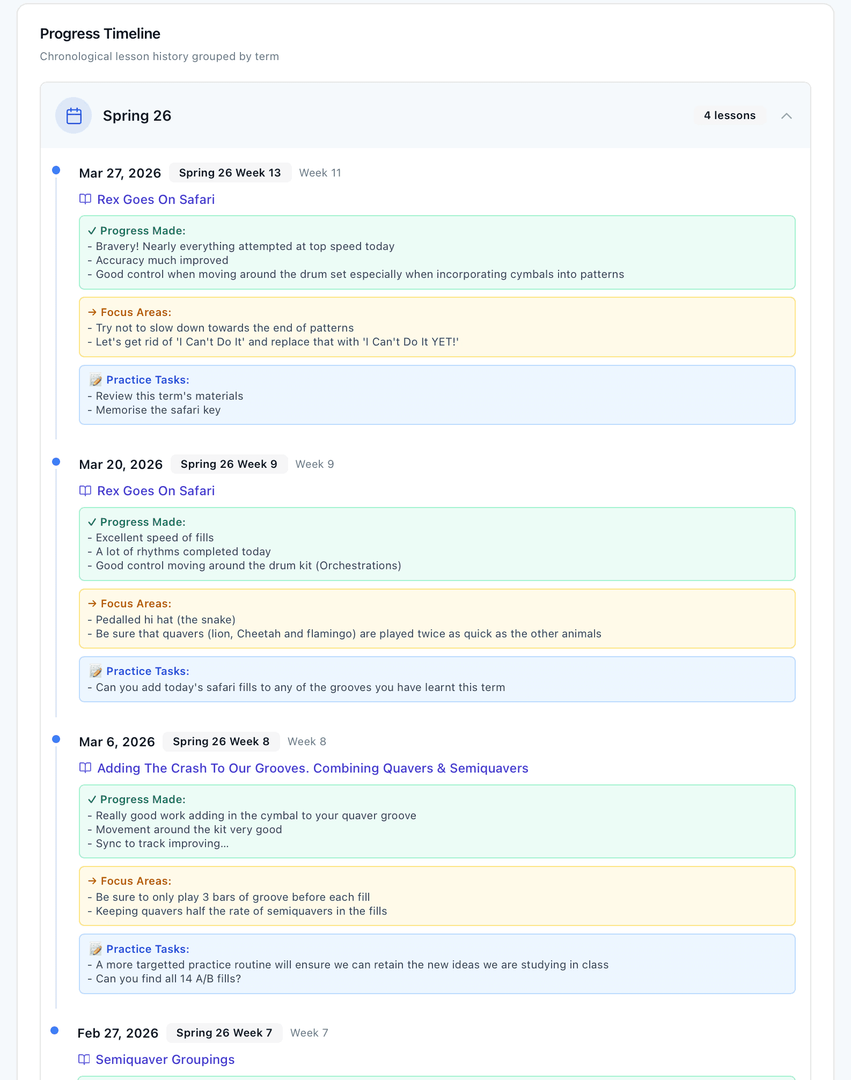
Task: Click the 'Progress Timeline' heading
Action: coord(100,34)
